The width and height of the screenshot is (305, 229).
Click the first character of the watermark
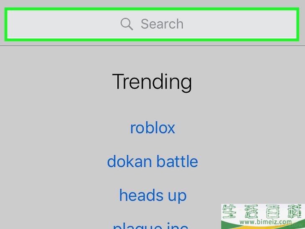[229, 212]
